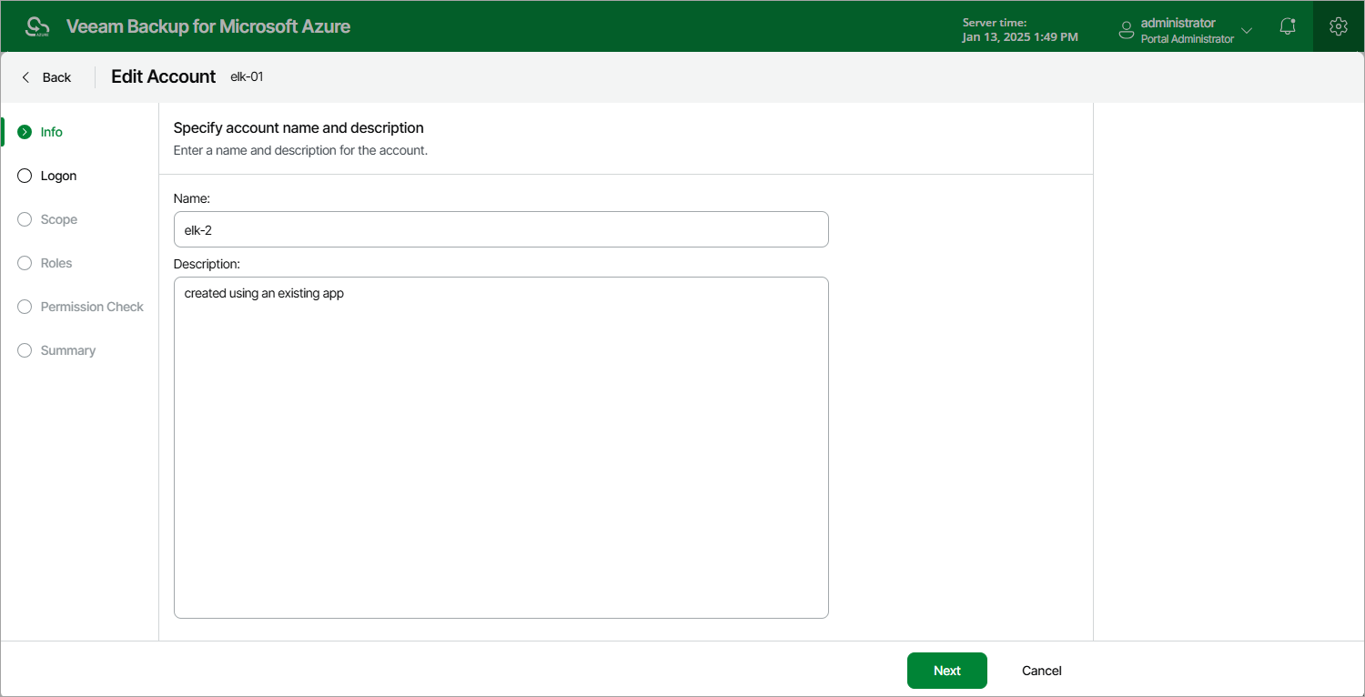Click the green Info step indicator icon

pyautogui.click(x=25, y=132)
